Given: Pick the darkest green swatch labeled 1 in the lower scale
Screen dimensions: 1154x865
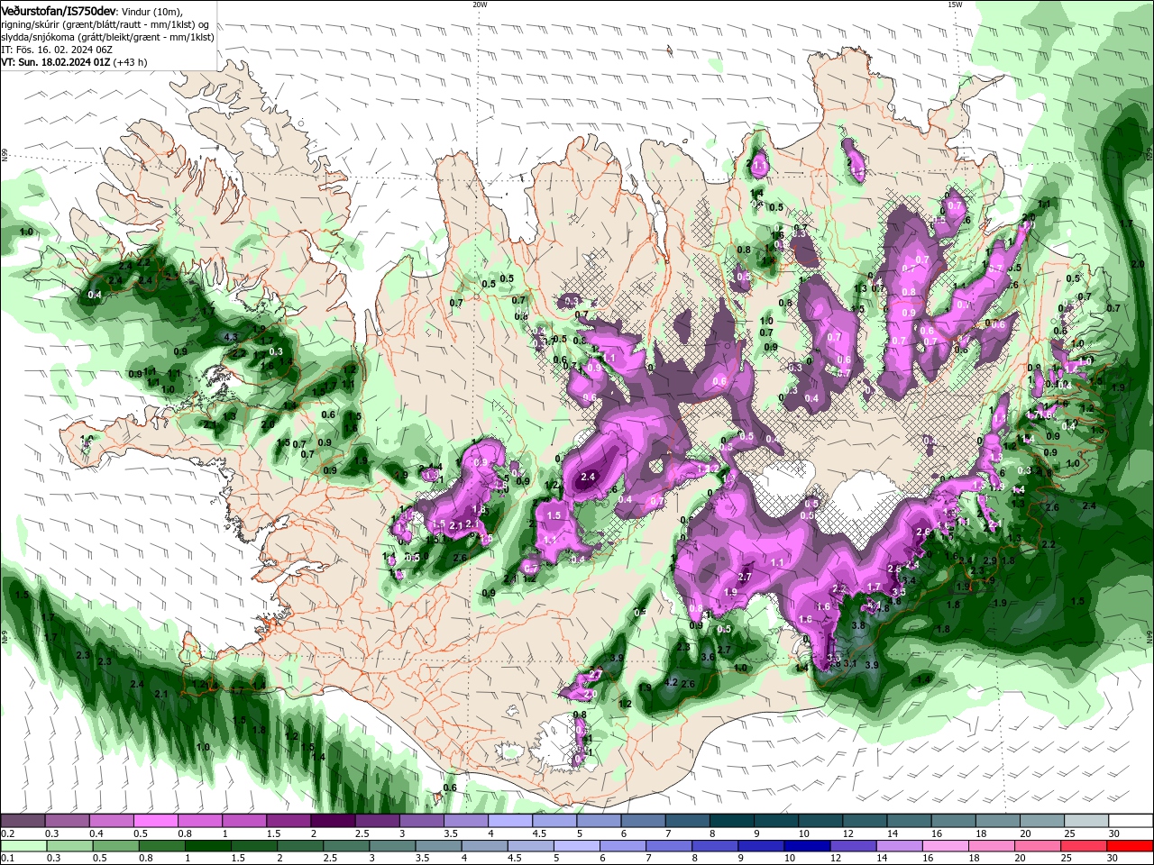Looking at the screenshot, I should click(207, 846).
